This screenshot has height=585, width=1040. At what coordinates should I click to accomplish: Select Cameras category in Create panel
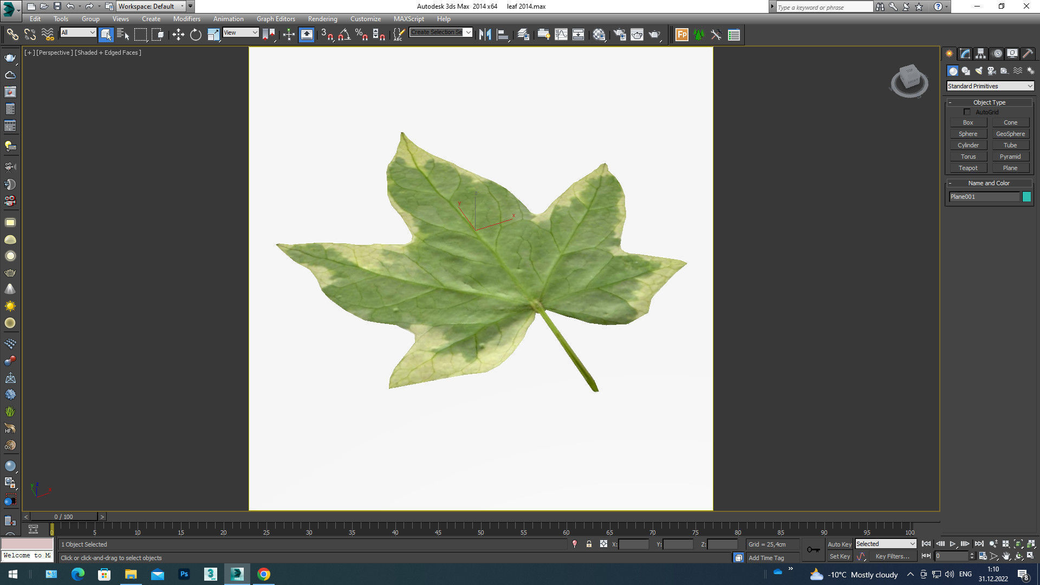pyautogui.click(x=992, y=71)
